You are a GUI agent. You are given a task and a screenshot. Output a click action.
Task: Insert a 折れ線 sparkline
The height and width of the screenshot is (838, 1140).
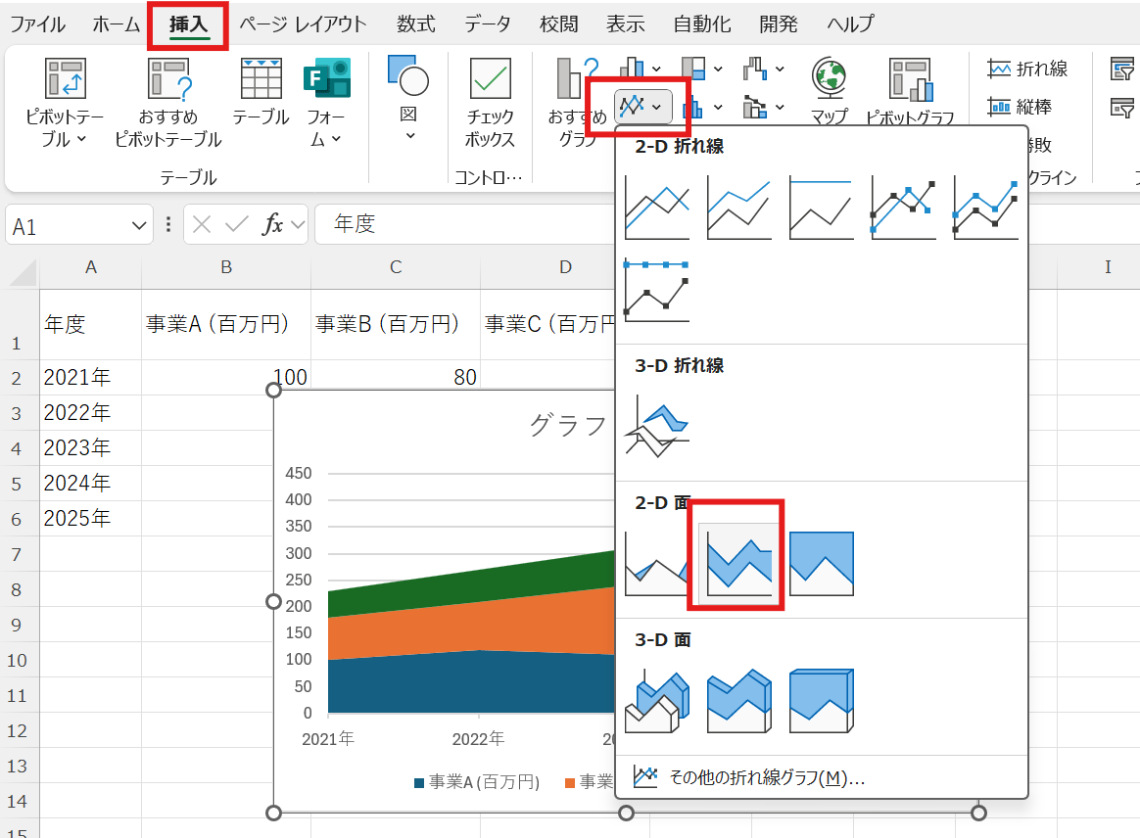(x=1030, y=69)
